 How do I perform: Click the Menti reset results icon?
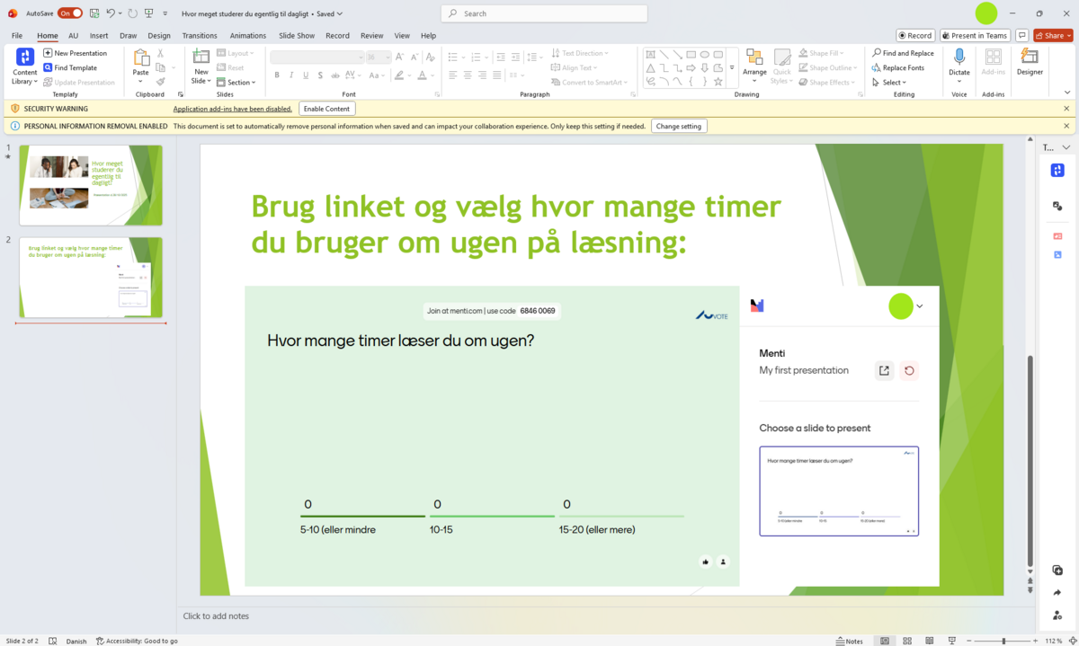[909, 370]
